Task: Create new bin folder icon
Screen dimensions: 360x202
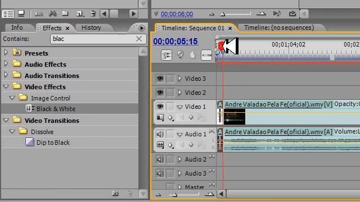Action: point(65,14)
